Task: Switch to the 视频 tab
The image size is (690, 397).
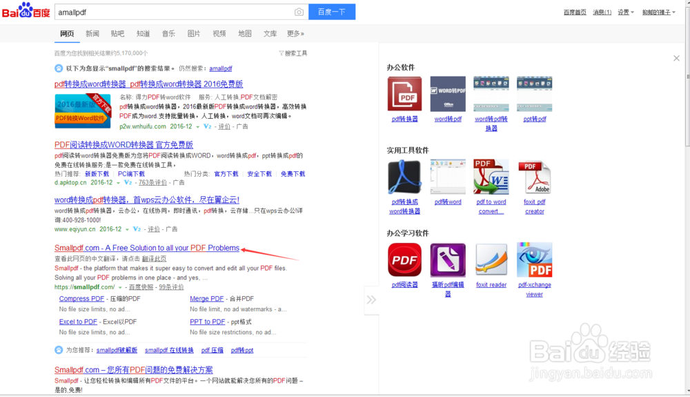Action: pos(219,33)
